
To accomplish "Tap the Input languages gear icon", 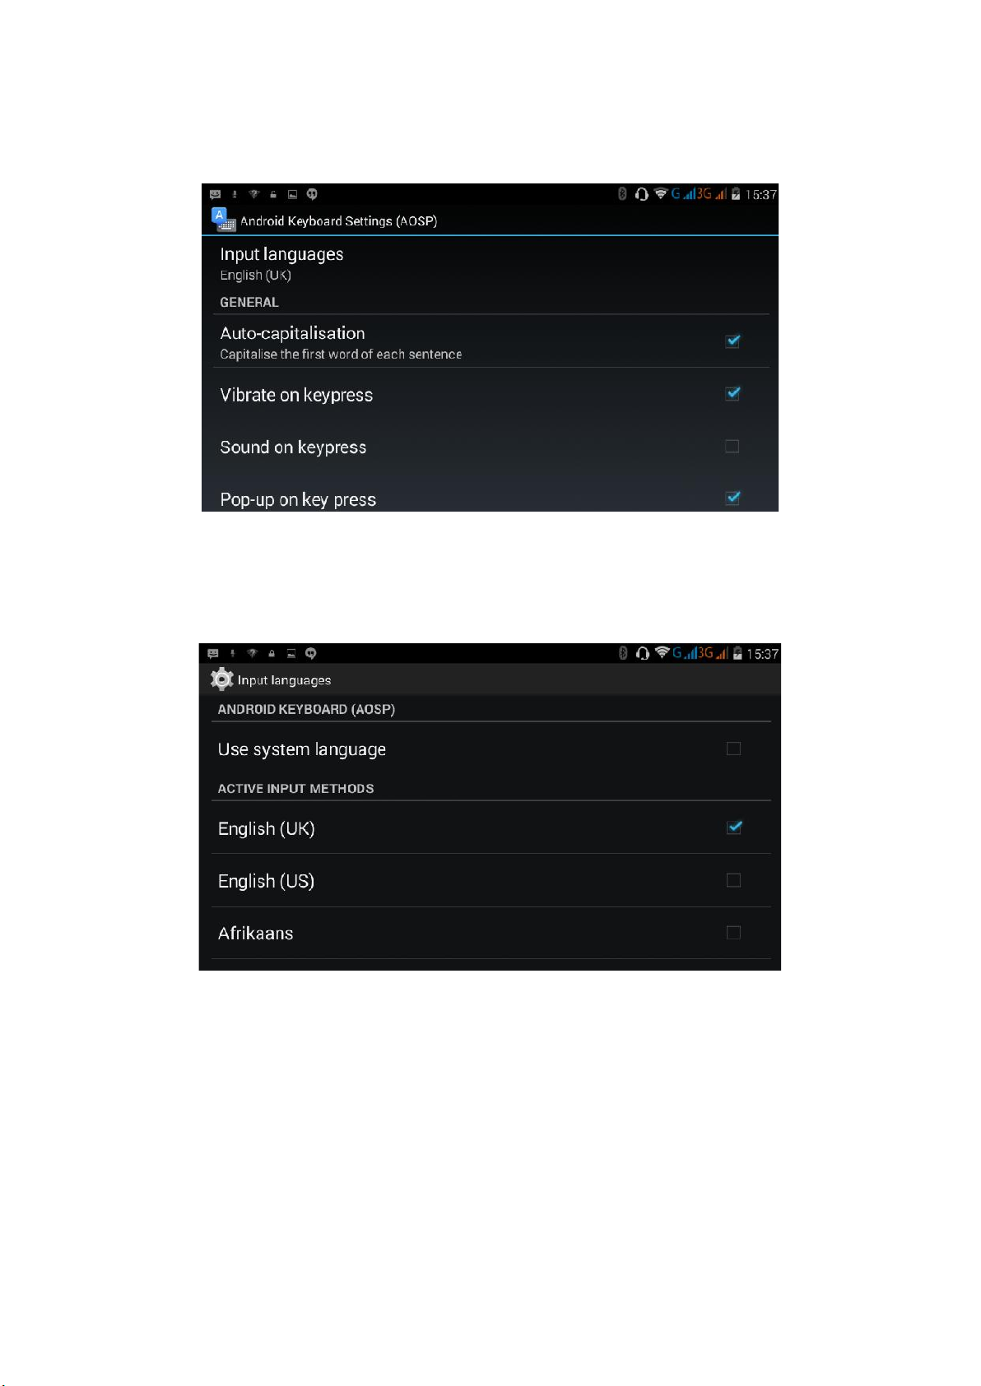I will coord(222,679).
